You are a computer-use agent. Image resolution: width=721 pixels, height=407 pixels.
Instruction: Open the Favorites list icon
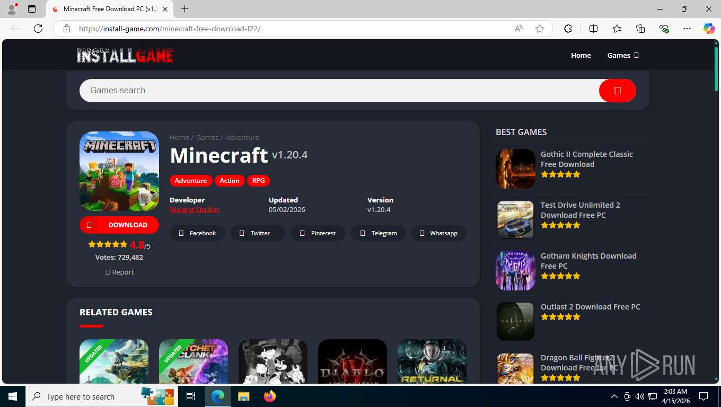[x=617, y=29]
